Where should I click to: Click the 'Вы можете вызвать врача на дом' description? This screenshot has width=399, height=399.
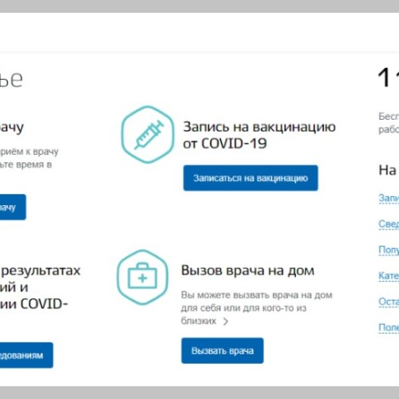[257, 308]
